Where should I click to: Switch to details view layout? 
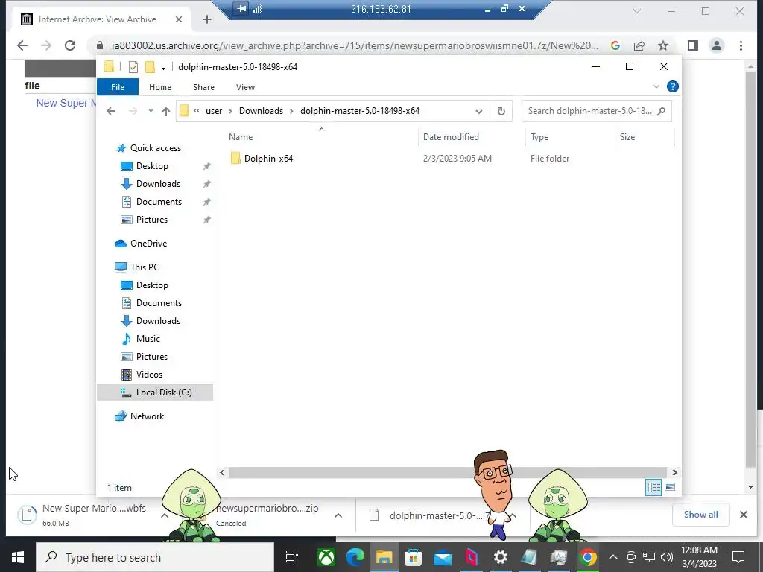coord(653,487)
